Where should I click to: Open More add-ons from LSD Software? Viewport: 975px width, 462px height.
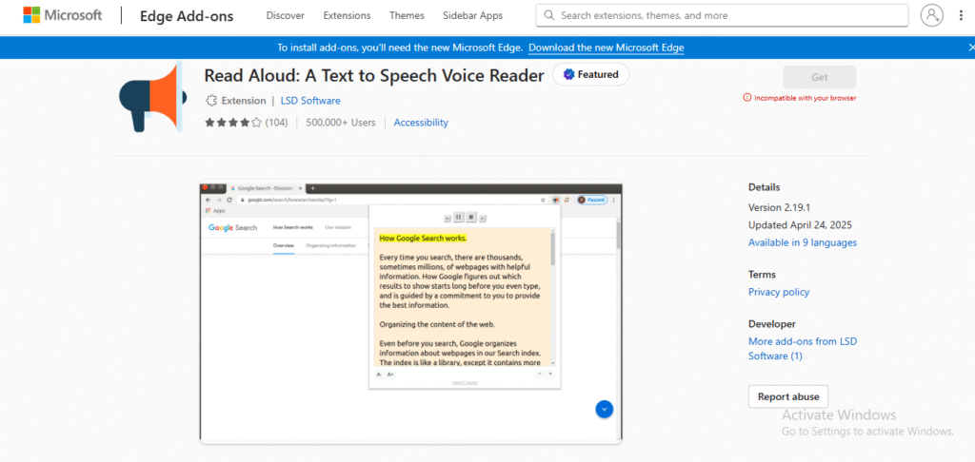pos(802,348)
